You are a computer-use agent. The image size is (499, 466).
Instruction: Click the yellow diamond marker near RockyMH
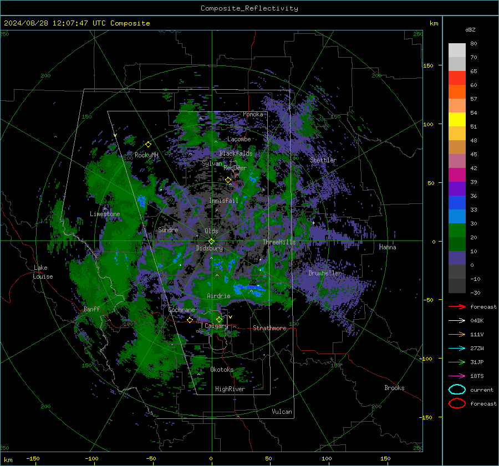click(148, 145)
